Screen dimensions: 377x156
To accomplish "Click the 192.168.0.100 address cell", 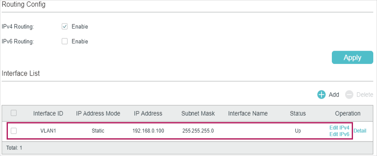I will (x=148, y=131).
